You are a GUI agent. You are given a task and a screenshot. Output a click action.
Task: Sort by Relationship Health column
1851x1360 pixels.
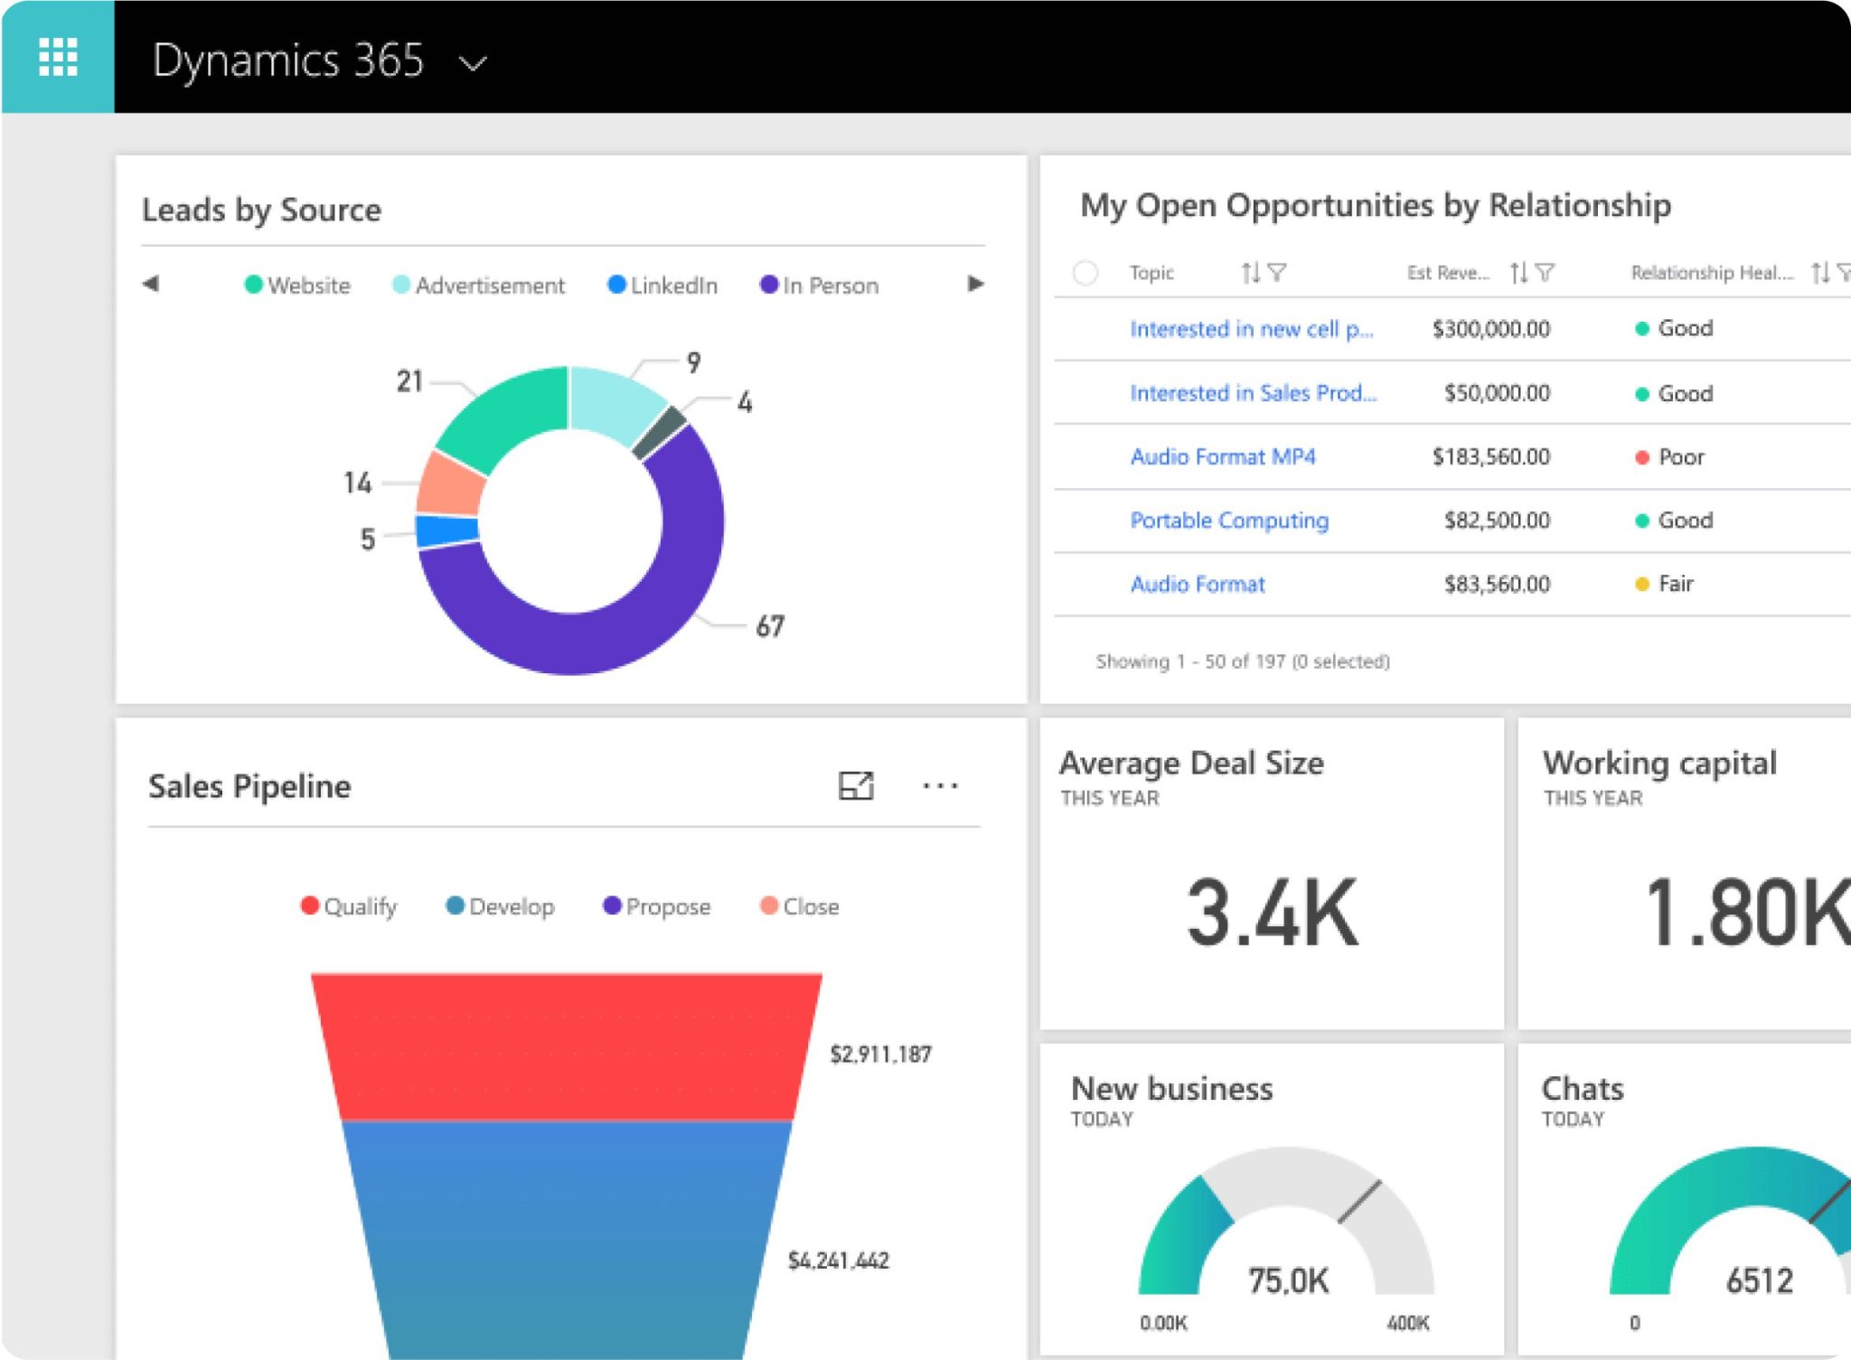point(1819,272)
